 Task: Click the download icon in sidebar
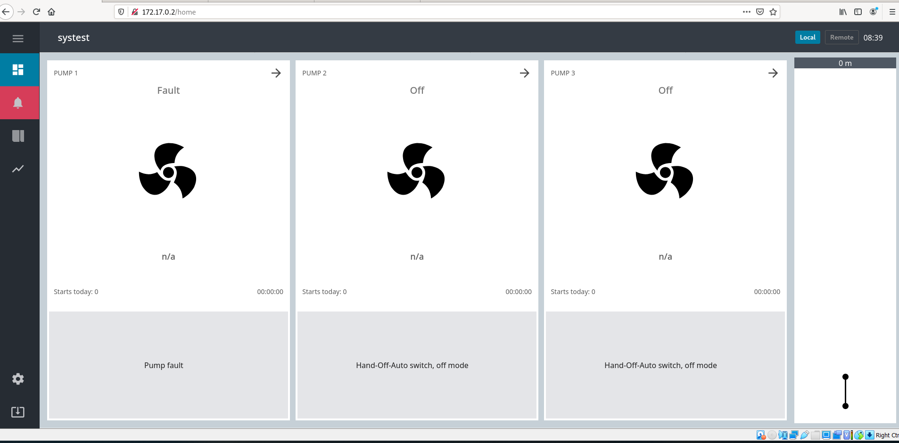18,412
